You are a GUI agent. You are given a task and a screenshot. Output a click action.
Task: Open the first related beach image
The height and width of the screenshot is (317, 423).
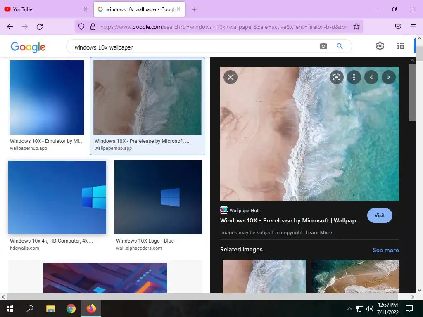(264, 276)
